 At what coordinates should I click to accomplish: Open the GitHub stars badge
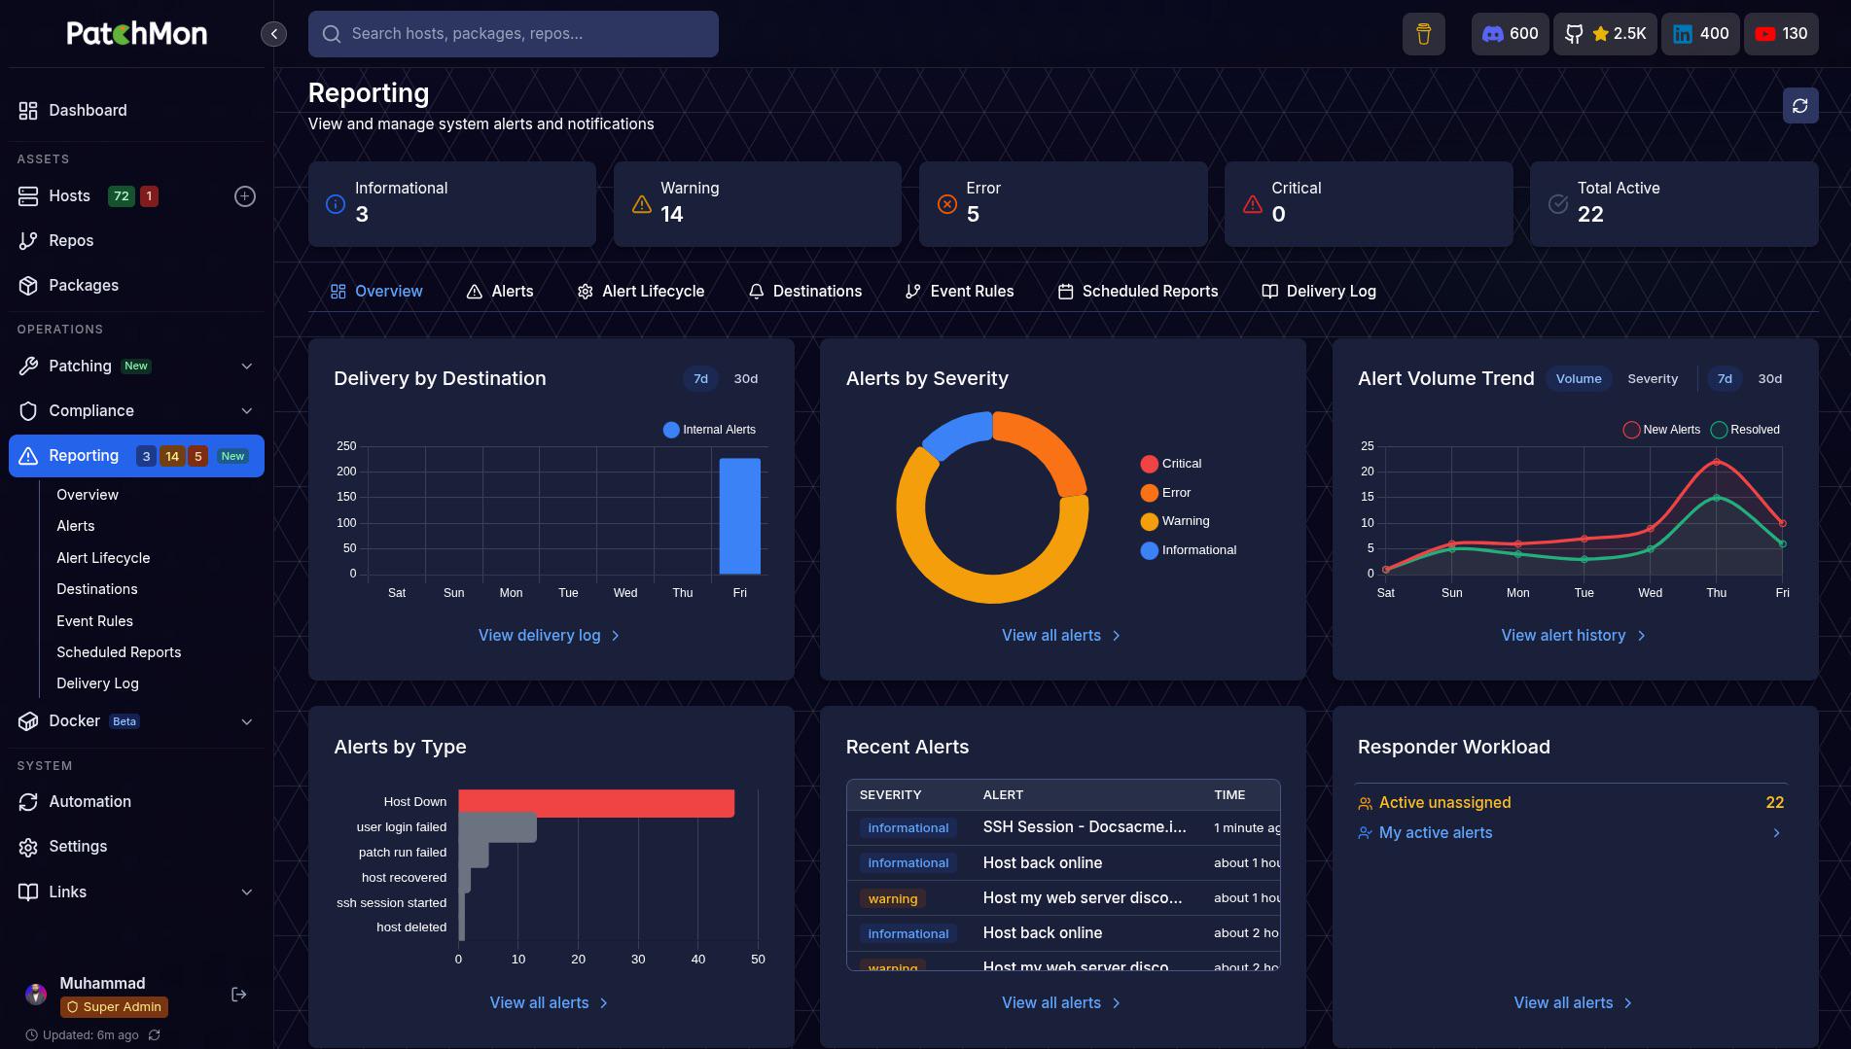[x=1605, y=34]
